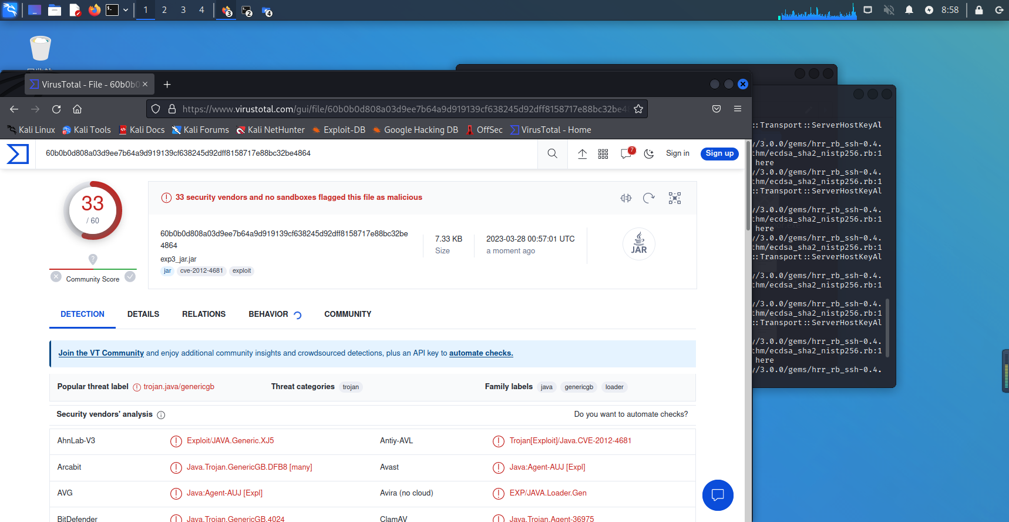Open the terminal launcher dropdown arrow
This screenshot has height=522, width=1009.
point(126,10)
